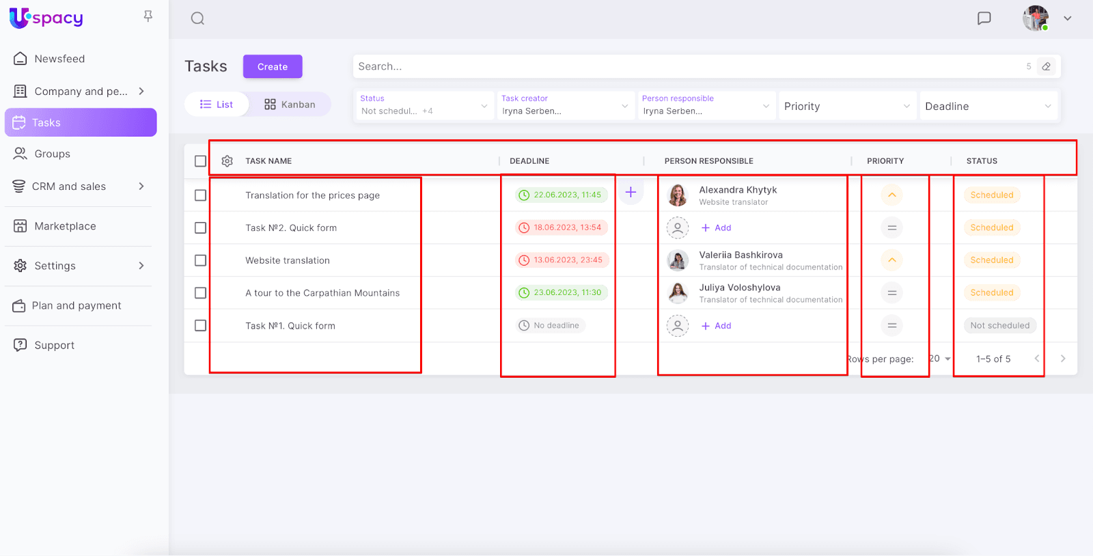Click the next page arrow in pagination

click(1062, 359)
